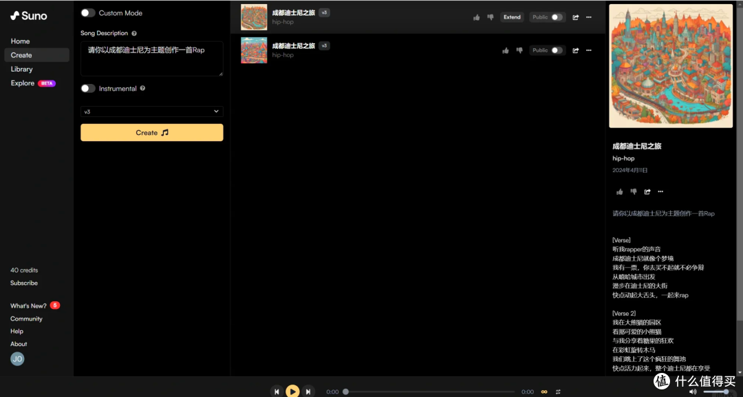
Task: Click share icon in song details panel
Action: (x=647, y=192)
